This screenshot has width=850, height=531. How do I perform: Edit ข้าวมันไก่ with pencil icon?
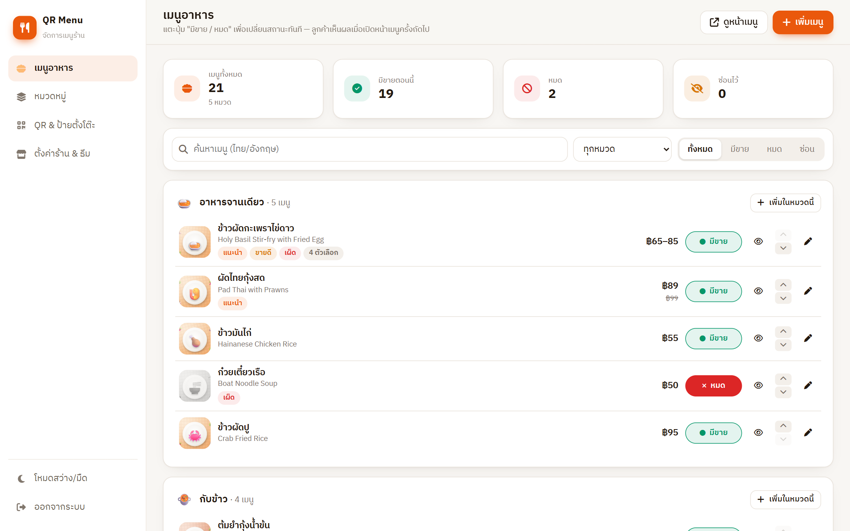pos(808,338)
